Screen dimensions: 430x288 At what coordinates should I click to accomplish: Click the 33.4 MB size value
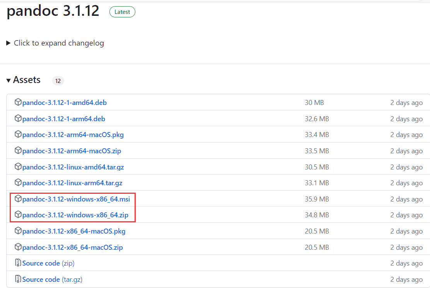[317, 135]
